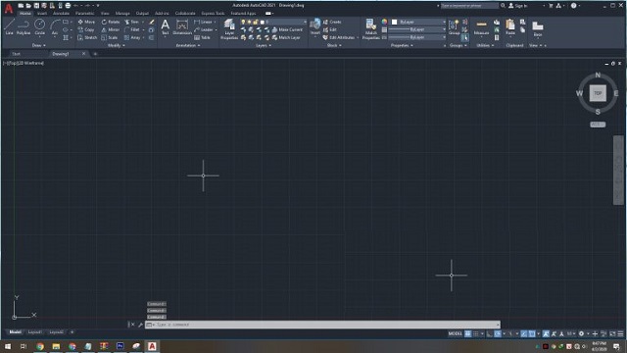This screenshot has height=353, width=627.
Task: Open the Annotate ribbon tab
Action: coord(61,13)
